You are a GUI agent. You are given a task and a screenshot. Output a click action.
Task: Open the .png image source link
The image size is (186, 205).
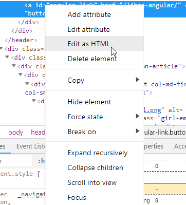[153, 110]
